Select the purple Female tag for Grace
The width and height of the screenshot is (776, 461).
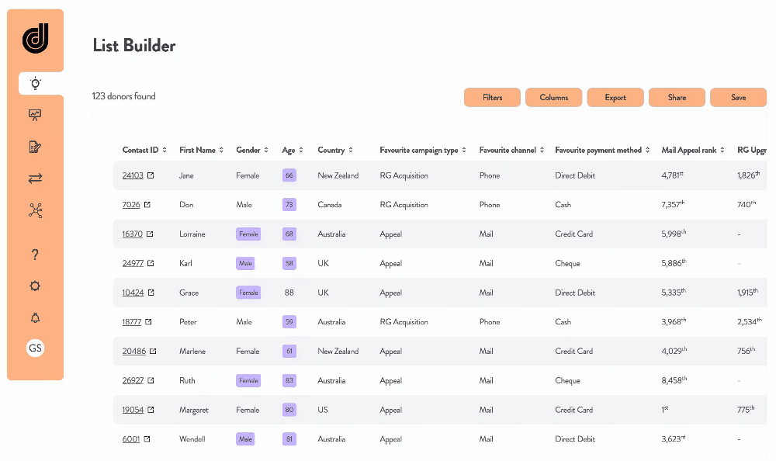click(248, 293)
